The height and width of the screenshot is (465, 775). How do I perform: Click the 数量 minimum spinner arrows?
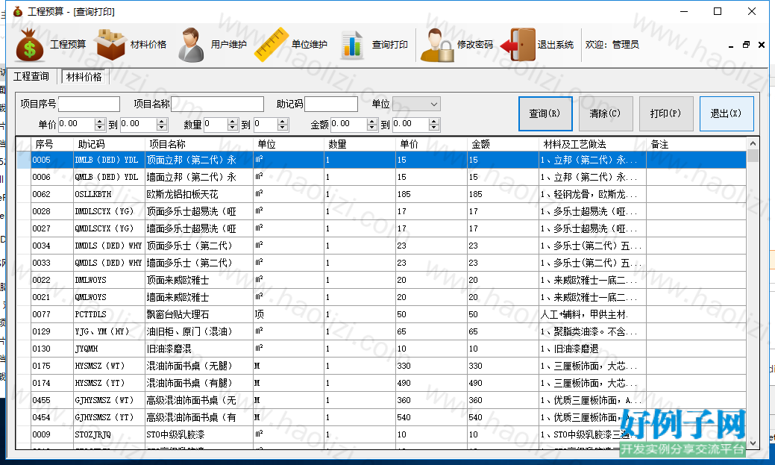pyautogui.click(x=233, y=124)
